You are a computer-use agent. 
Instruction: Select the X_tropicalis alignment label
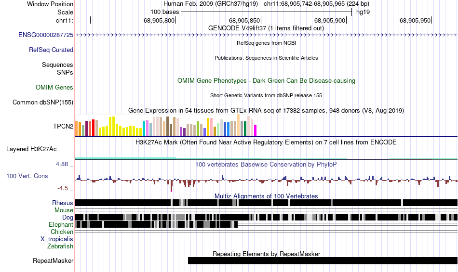(57, 239)
